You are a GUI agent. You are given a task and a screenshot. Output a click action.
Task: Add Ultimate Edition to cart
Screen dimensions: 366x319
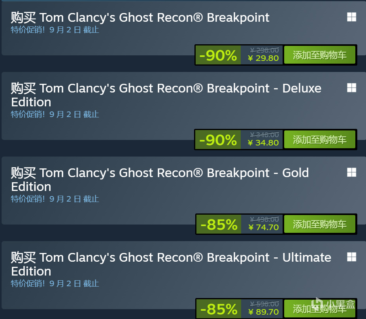tap(319, 309)
